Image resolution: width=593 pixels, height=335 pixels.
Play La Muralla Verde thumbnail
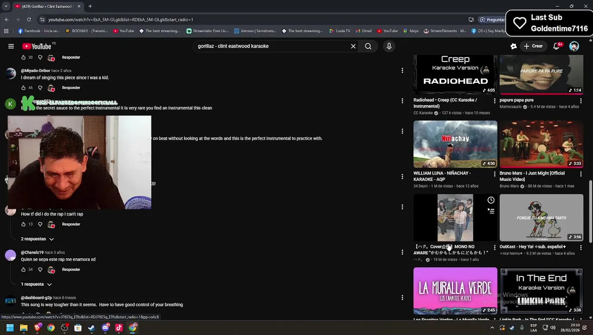(455, 291)
